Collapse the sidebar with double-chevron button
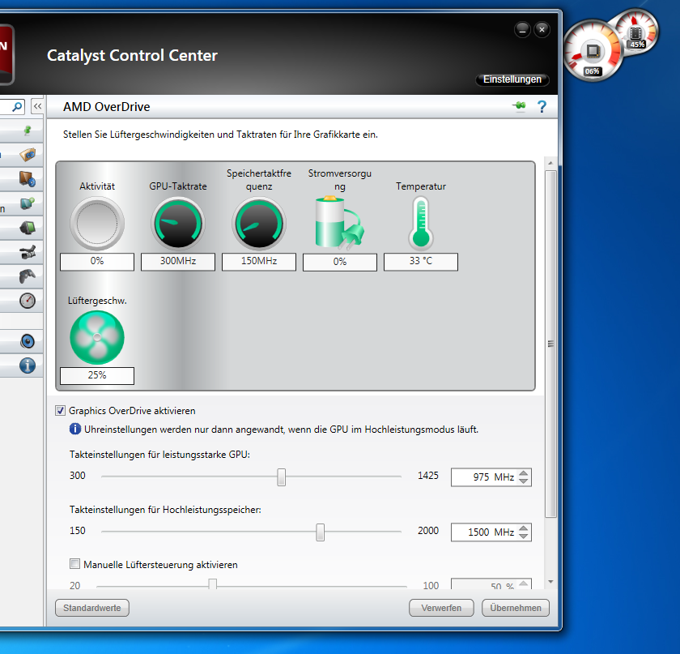The width and height of the screenshot is (680, 654). [38, 106]
